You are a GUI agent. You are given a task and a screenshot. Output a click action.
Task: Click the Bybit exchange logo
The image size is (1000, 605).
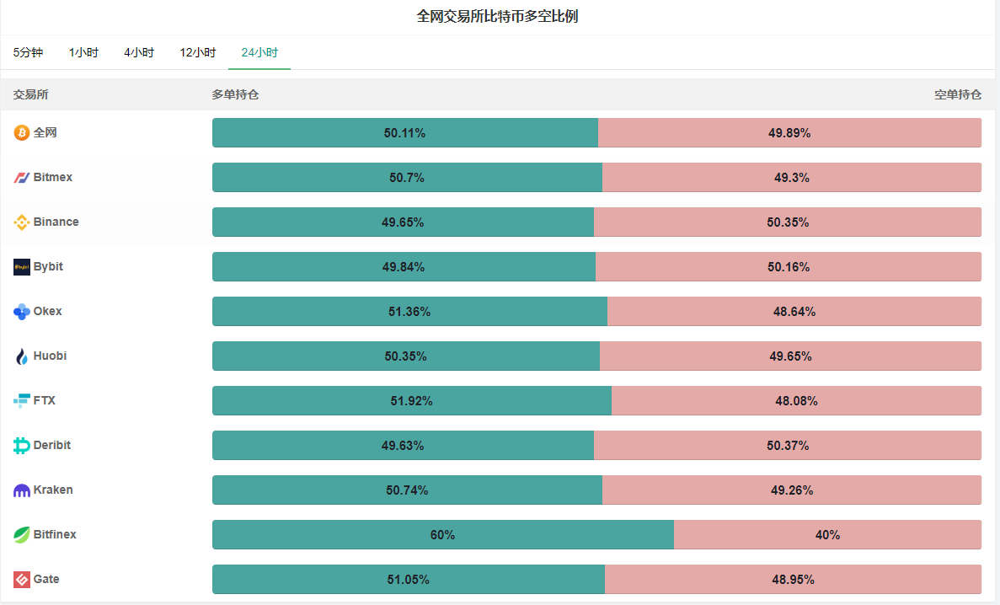tap(22, 267)
